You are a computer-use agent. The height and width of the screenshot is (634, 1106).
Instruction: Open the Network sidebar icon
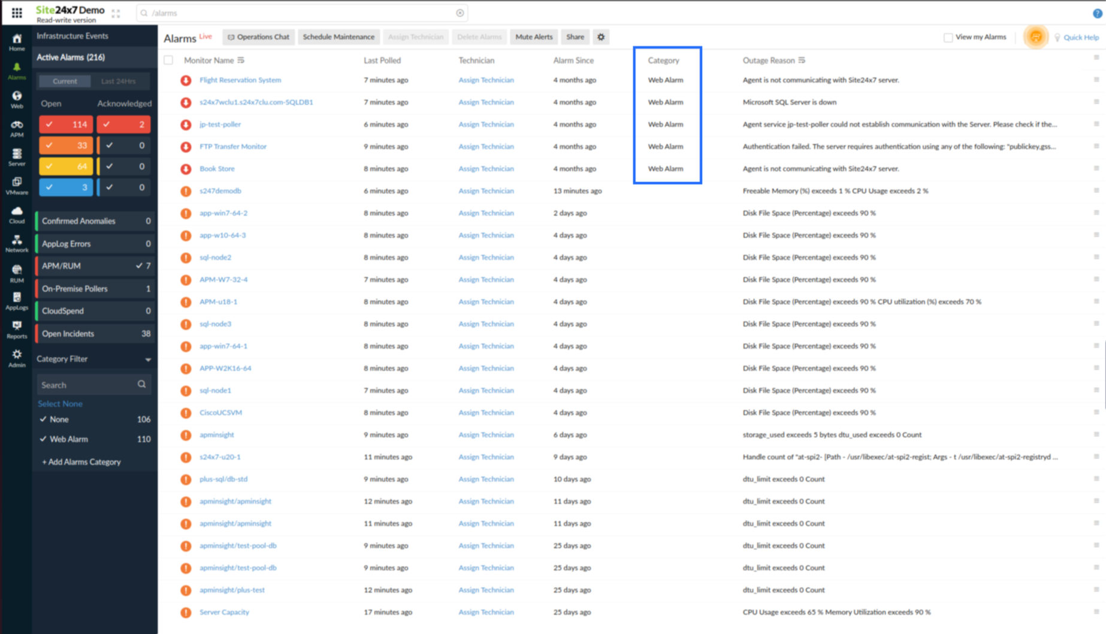(17, 243)
